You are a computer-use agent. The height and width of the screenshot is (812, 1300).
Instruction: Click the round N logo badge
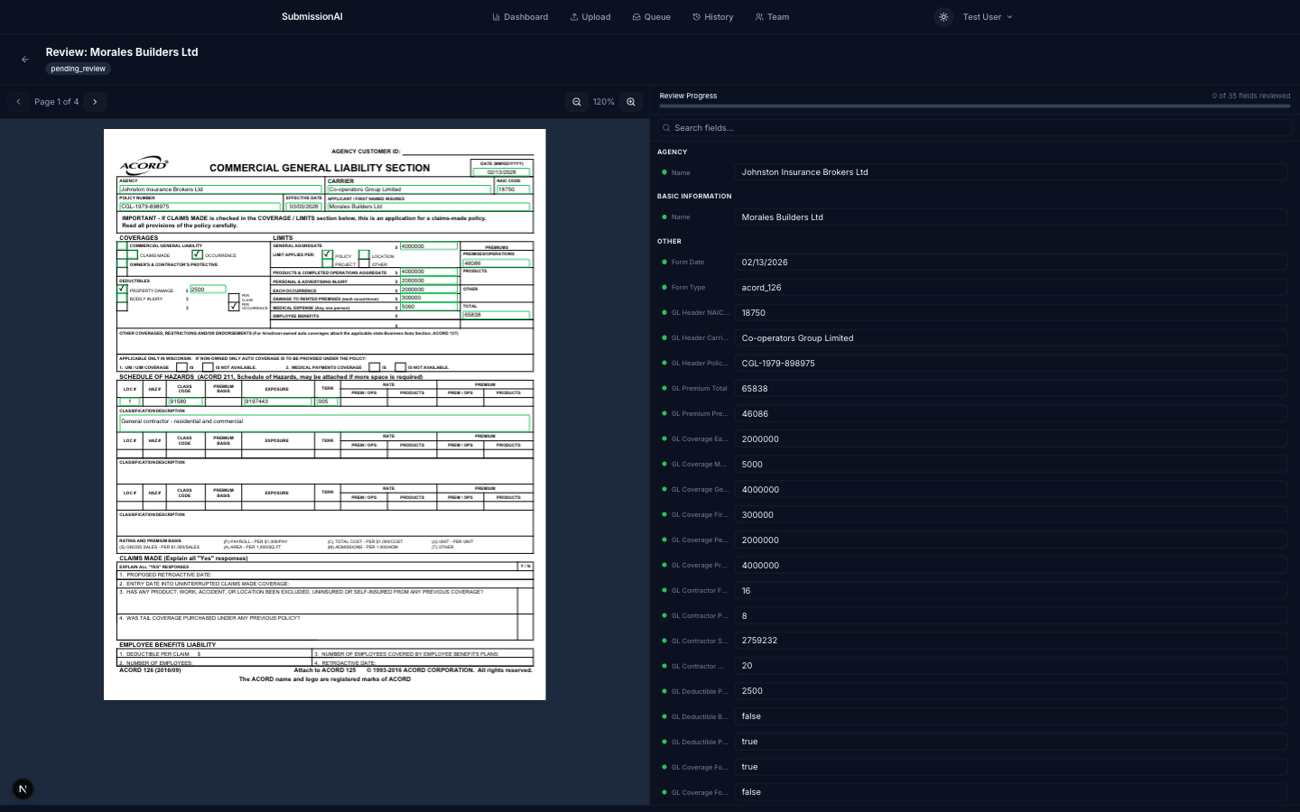coord(23,789)
